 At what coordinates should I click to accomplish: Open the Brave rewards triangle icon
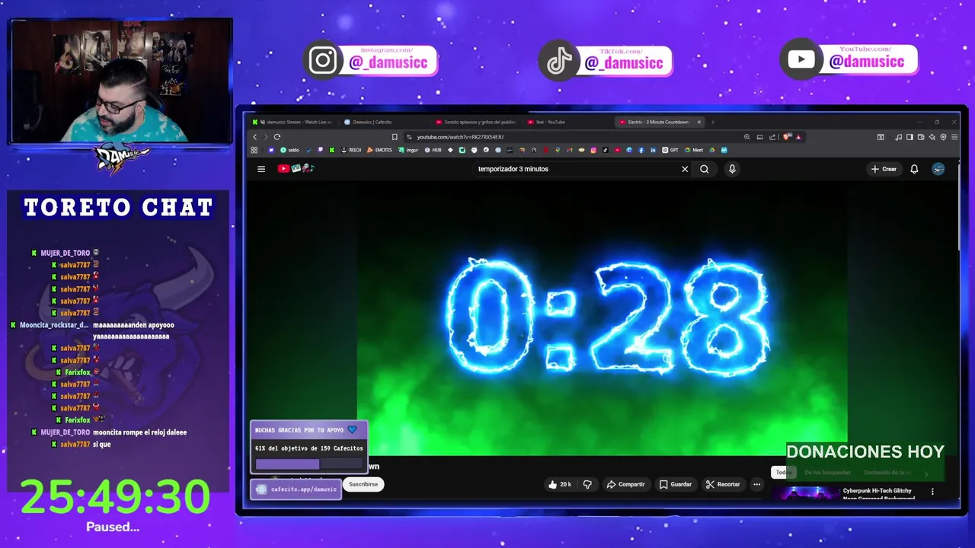point(798,137)
